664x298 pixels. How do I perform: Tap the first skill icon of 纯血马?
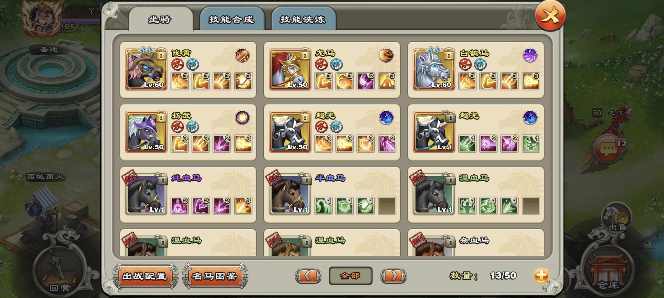pos(180,206)
